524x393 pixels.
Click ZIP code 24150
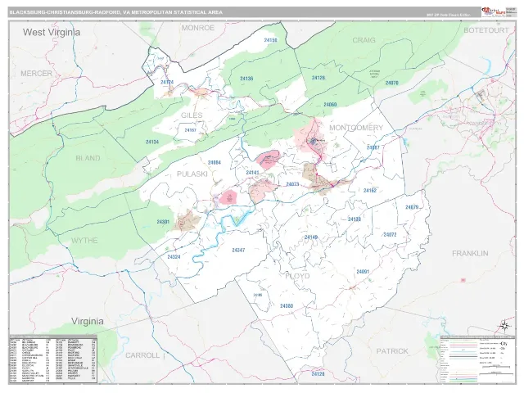pos(270,40)
